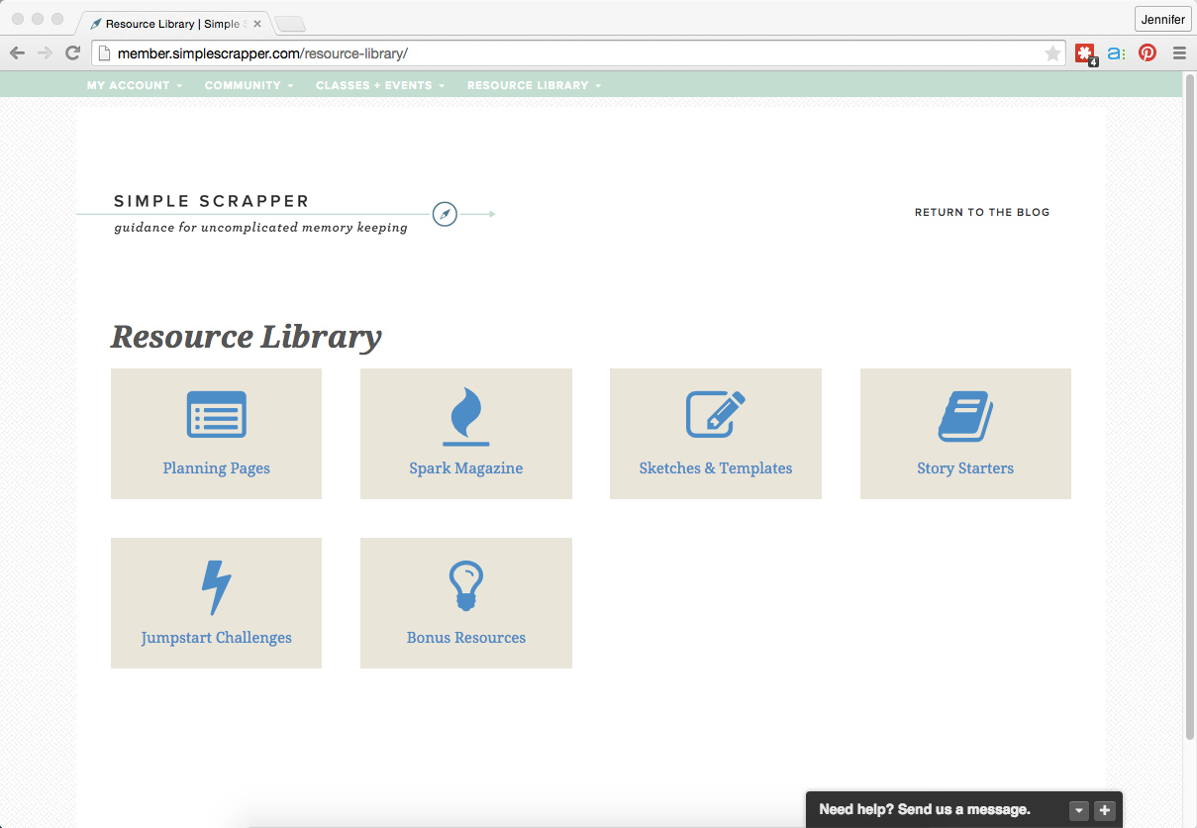Open the Community dropdown menu
This screenshot has width=1197, height=828.
point(249,85)
